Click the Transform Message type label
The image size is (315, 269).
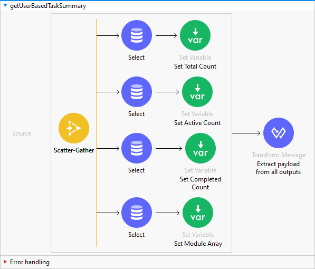click(279, 155)
